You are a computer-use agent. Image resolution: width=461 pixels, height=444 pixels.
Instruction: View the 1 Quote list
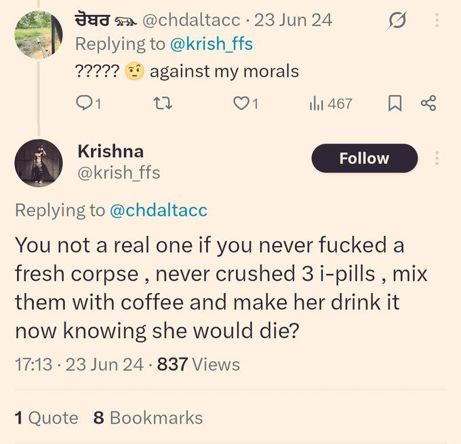coord(47,418)
